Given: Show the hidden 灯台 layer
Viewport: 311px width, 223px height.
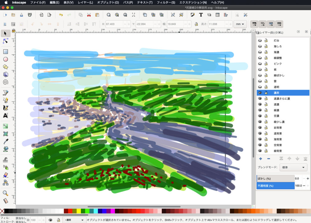Looking at the screenshot, I should point(260,41).
